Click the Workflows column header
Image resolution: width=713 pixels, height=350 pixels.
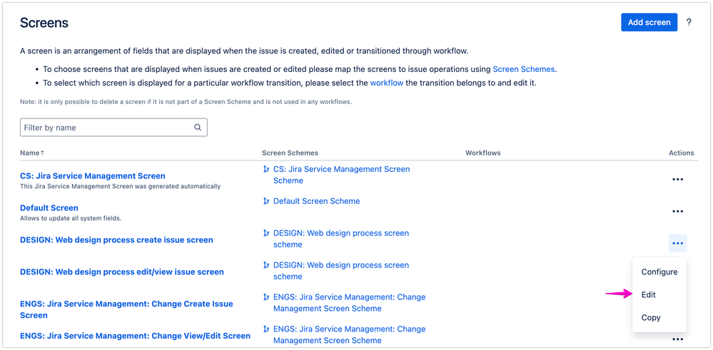pyautogui.click(x=483, y=153)
